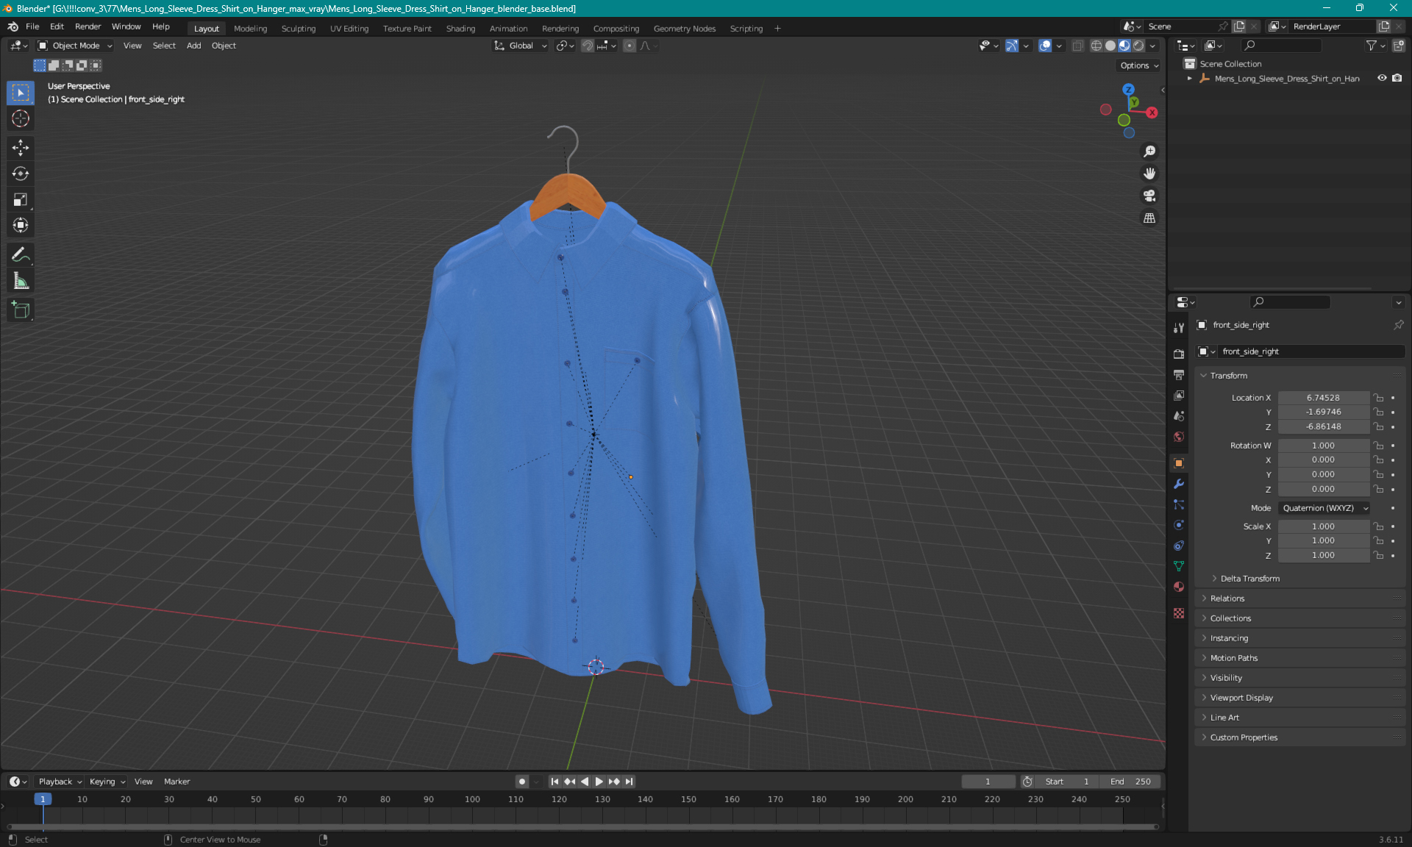This screenshot has width=1412, height=847.
Task: Open the Scene properties tab
Action: [x=1179, y=415]
